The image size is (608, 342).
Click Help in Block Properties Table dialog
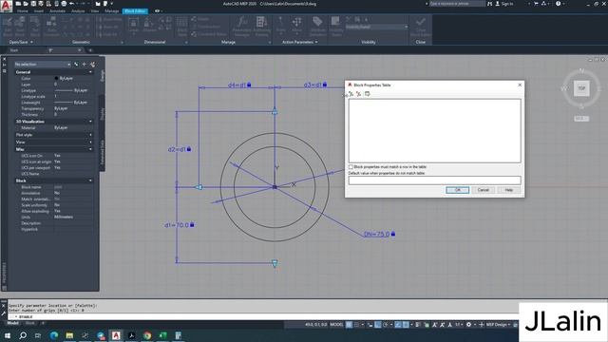click(509, 190)
